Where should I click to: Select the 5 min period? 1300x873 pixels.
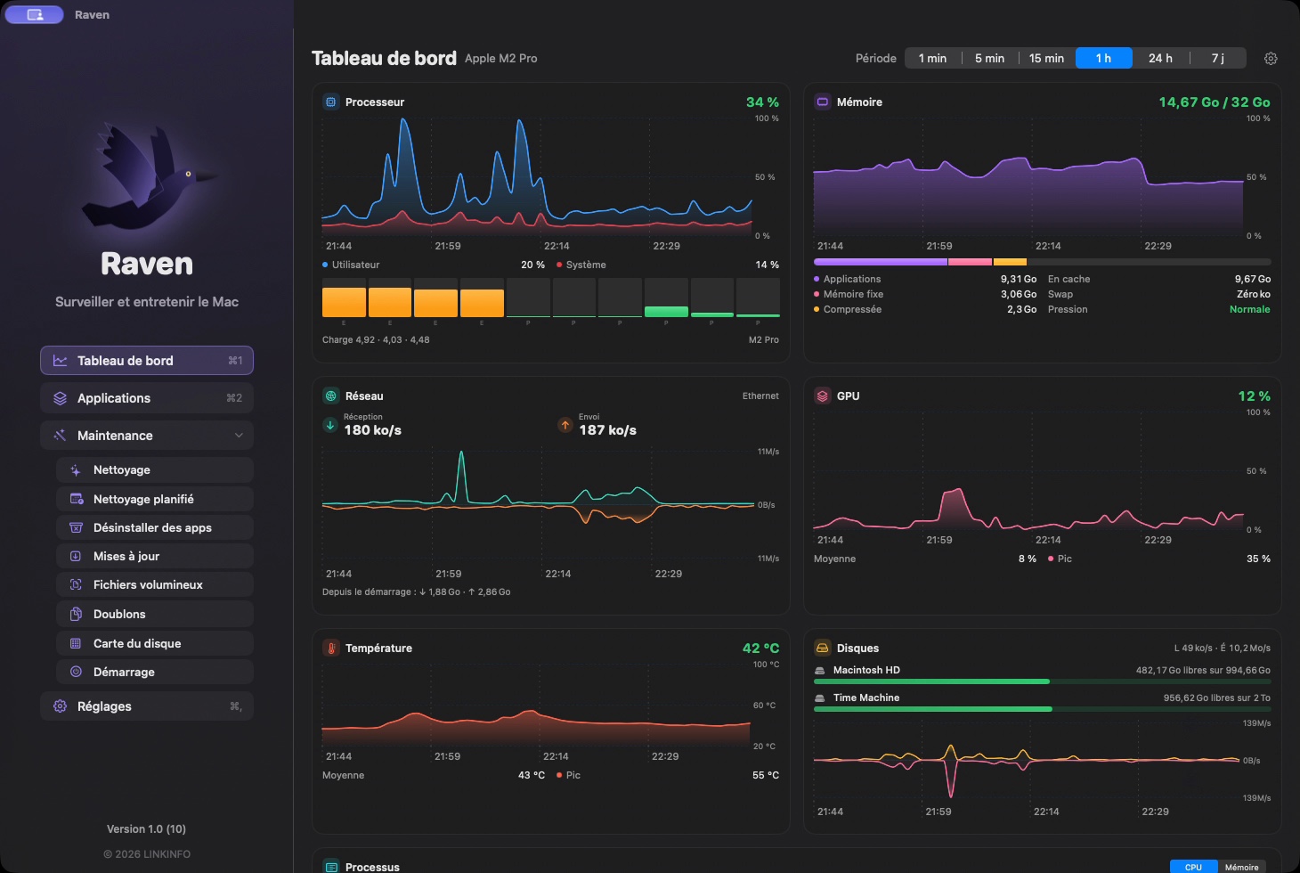click(989, 58)
